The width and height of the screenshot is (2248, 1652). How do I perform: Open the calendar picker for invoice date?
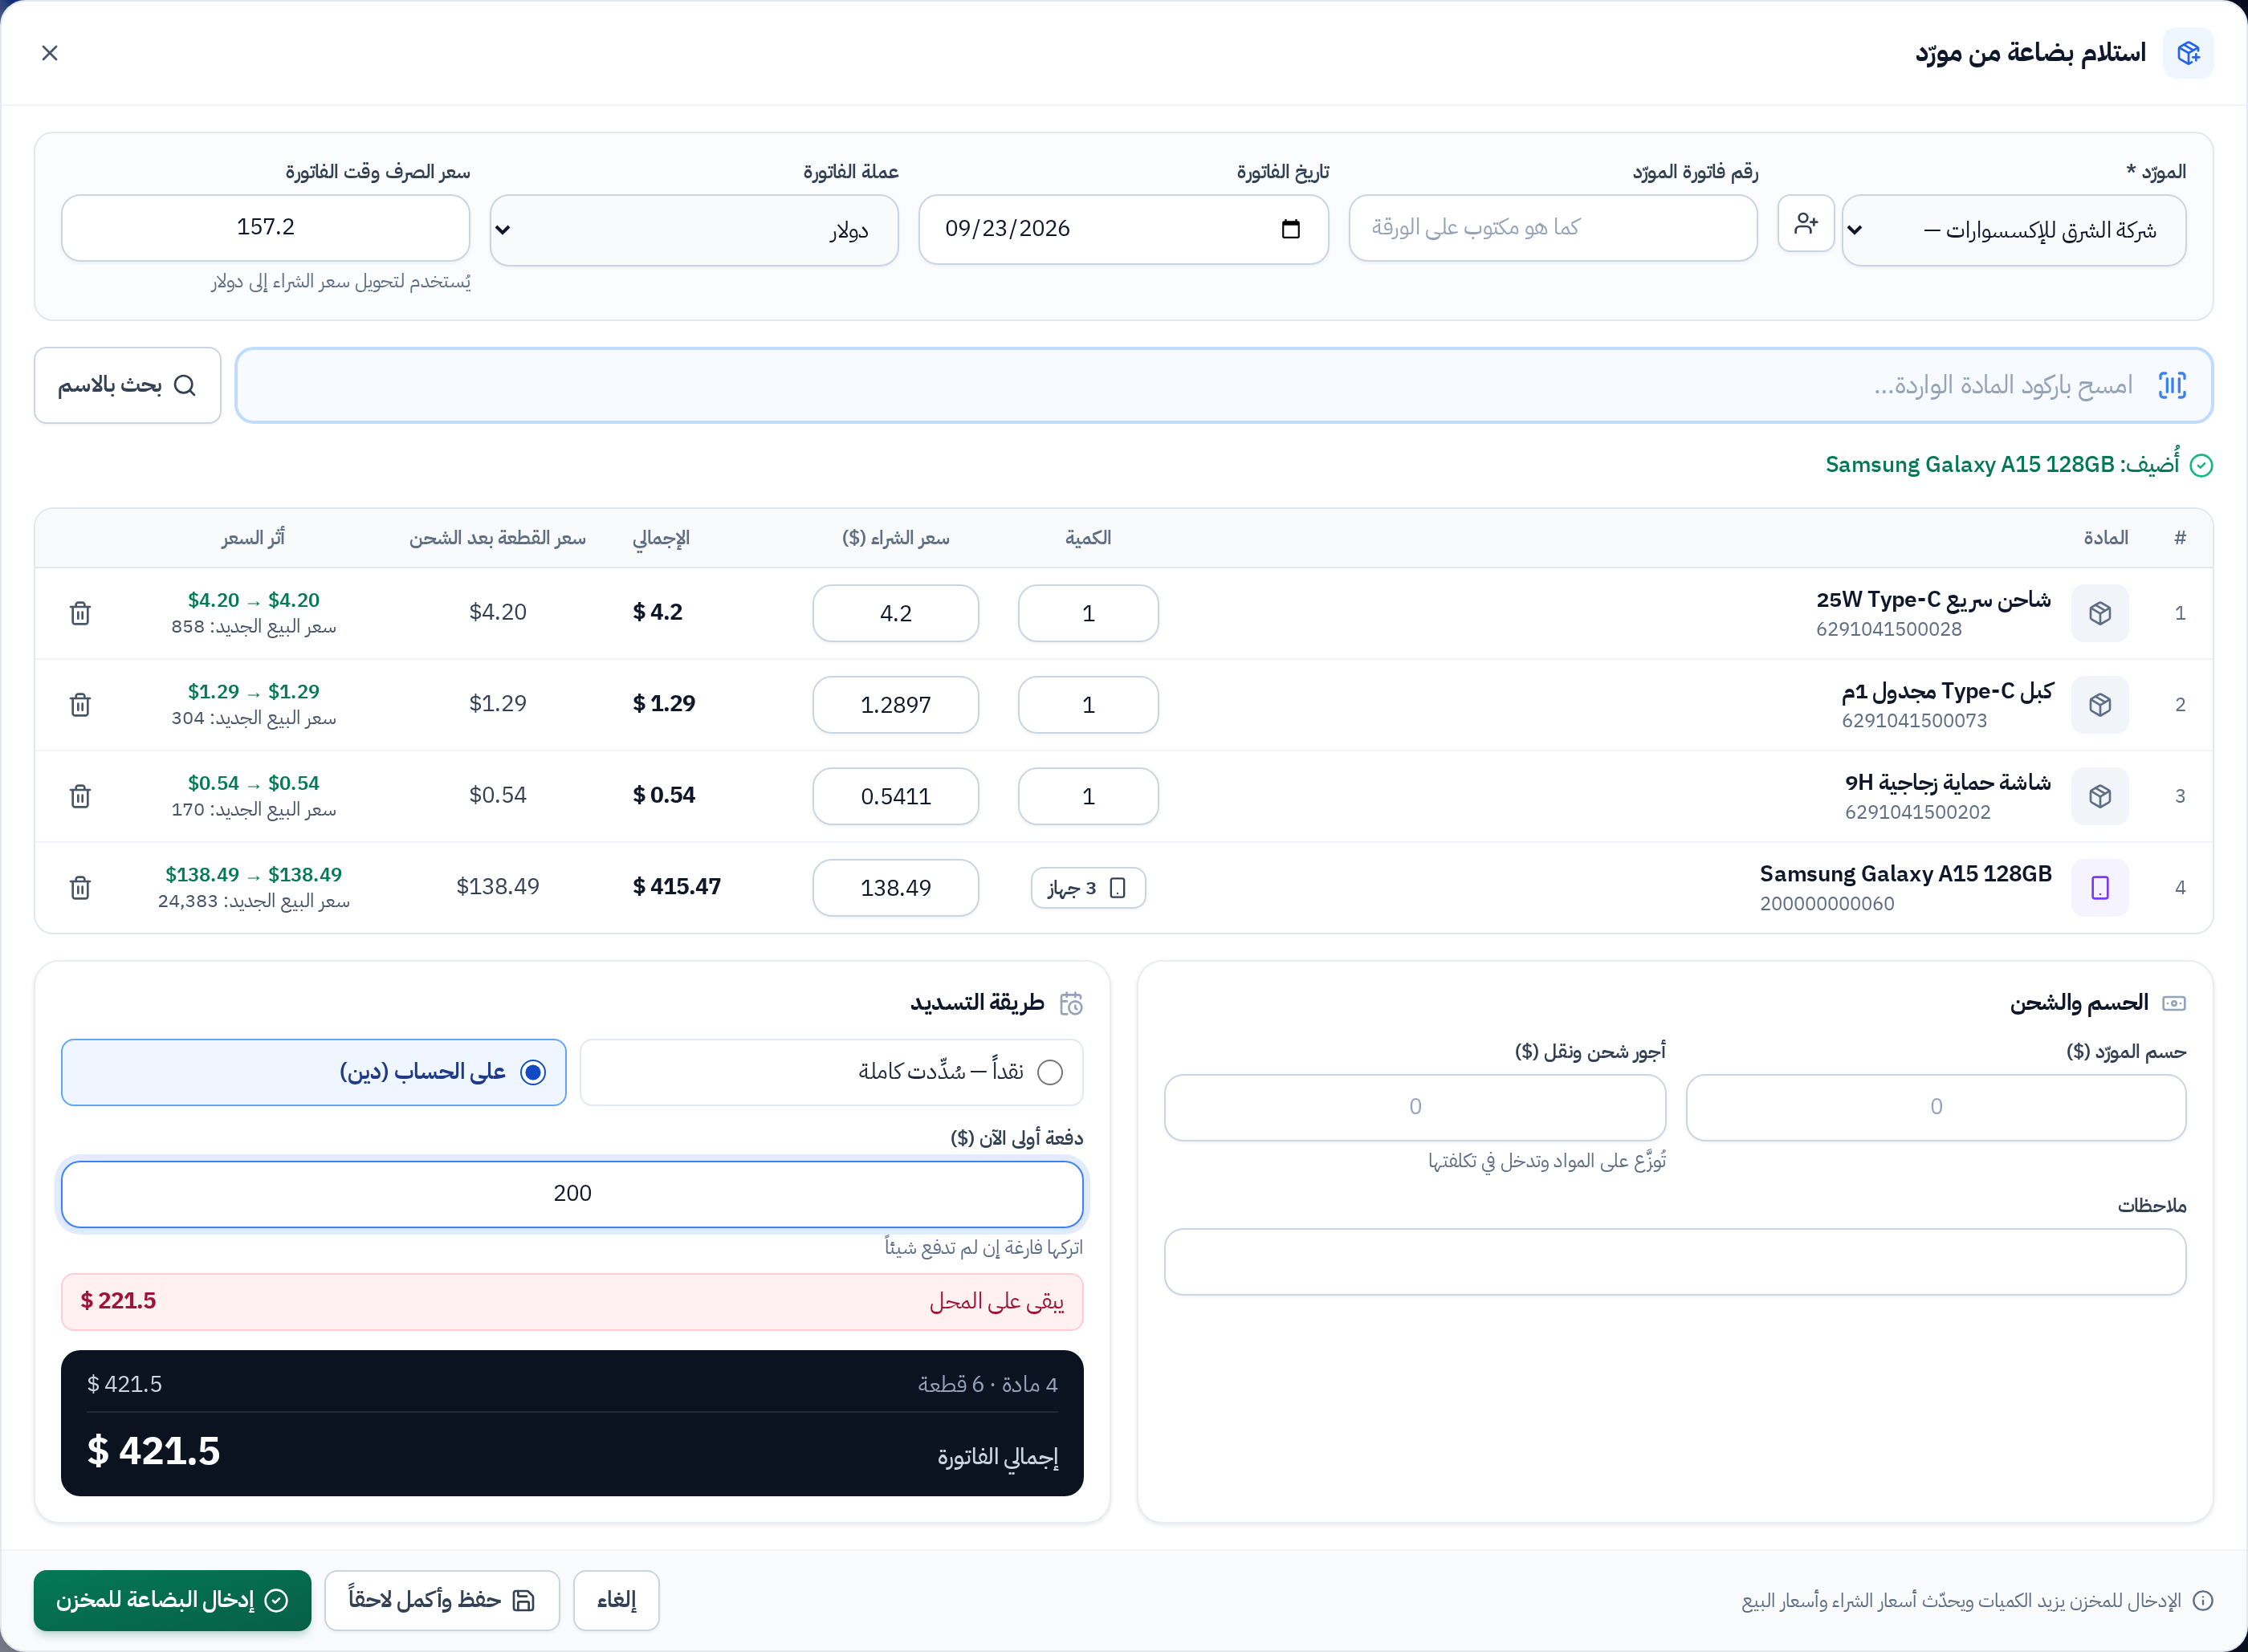click(1291, 229)
